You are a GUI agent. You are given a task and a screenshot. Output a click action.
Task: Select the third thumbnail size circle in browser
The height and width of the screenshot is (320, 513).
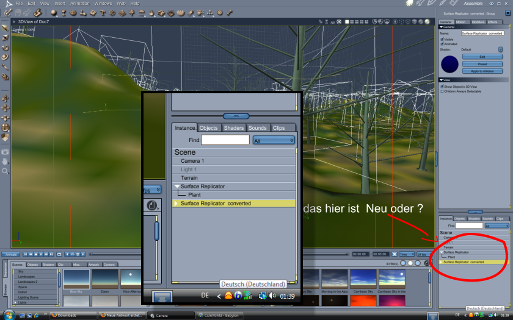pyautogui.click(x=418, y=263)
